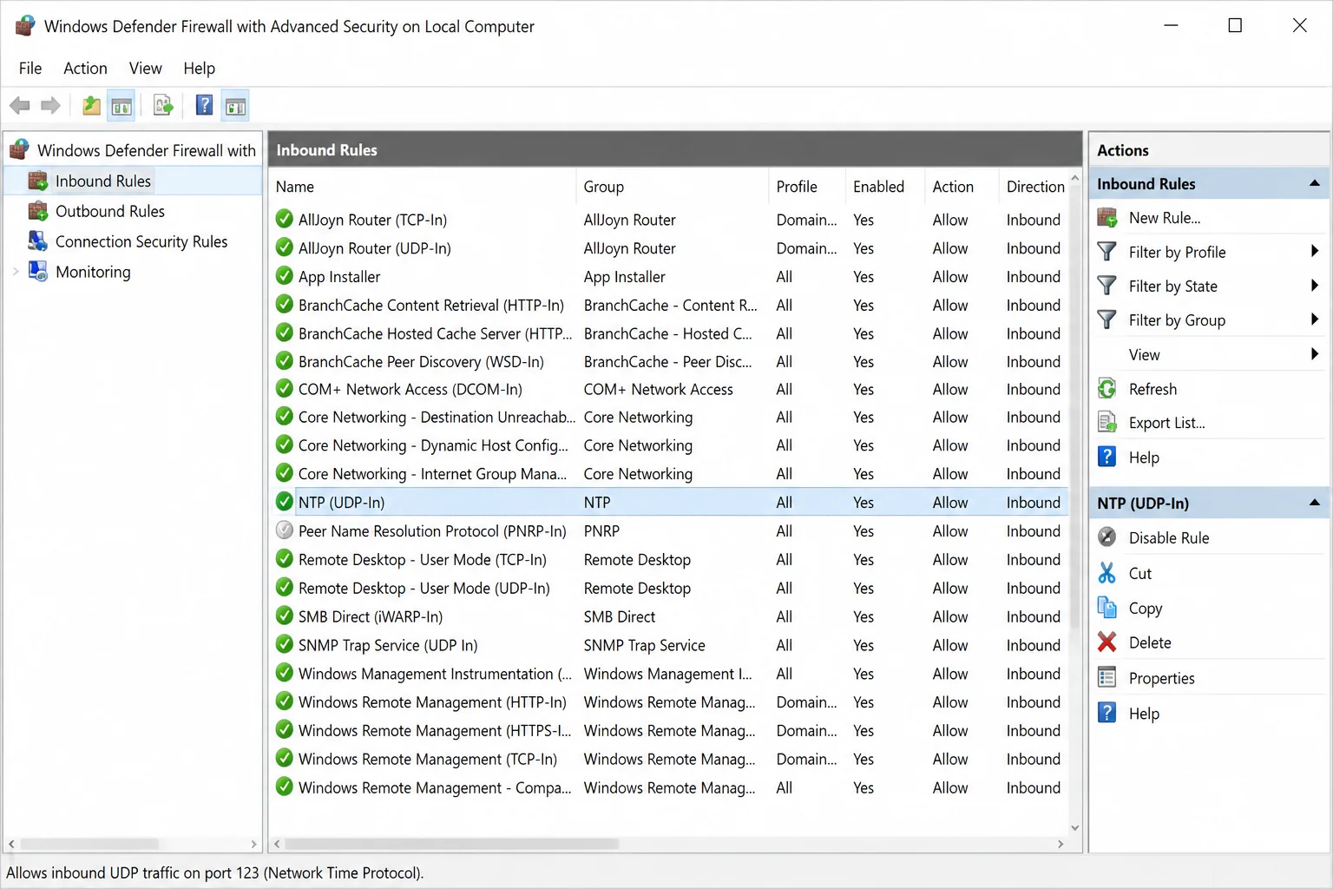1333x889 pixels.
Task: Click Refresh in the Actions pane
Action: point(1152,389)
